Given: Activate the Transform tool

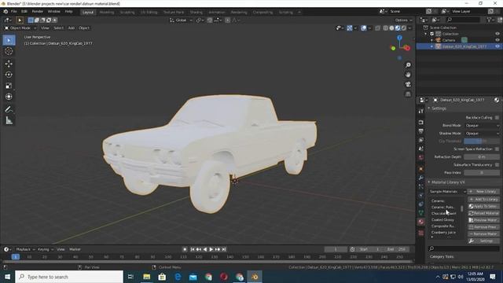Looking at the screenshot, I should point(9,97).
